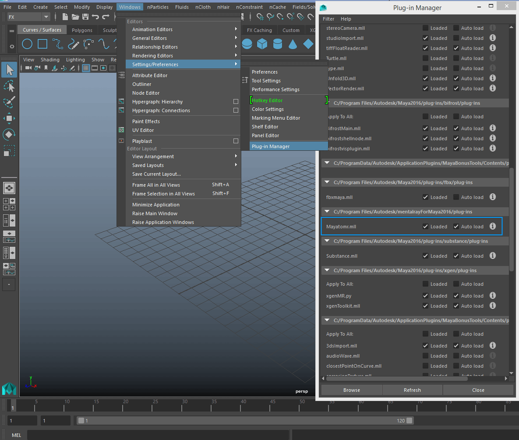Click the save scene floppy disk icon
This screenshot has width=519, height=440.
pyautogui.click(x=85, y=17)
